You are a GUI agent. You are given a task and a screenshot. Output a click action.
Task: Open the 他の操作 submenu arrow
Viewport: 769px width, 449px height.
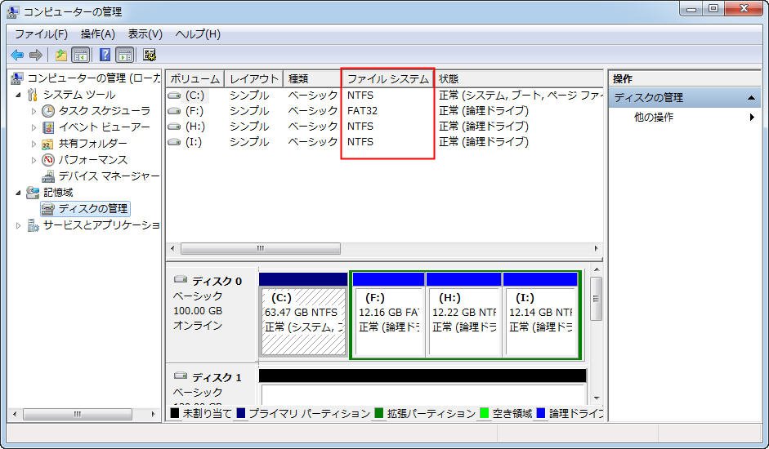(x=751, y=118)
